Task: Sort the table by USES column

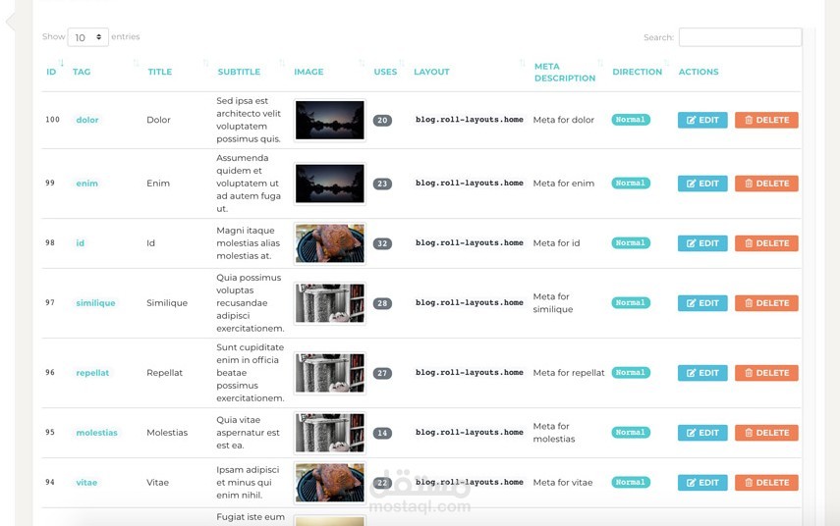Action: pyautogui.click(x=385, y=72)
